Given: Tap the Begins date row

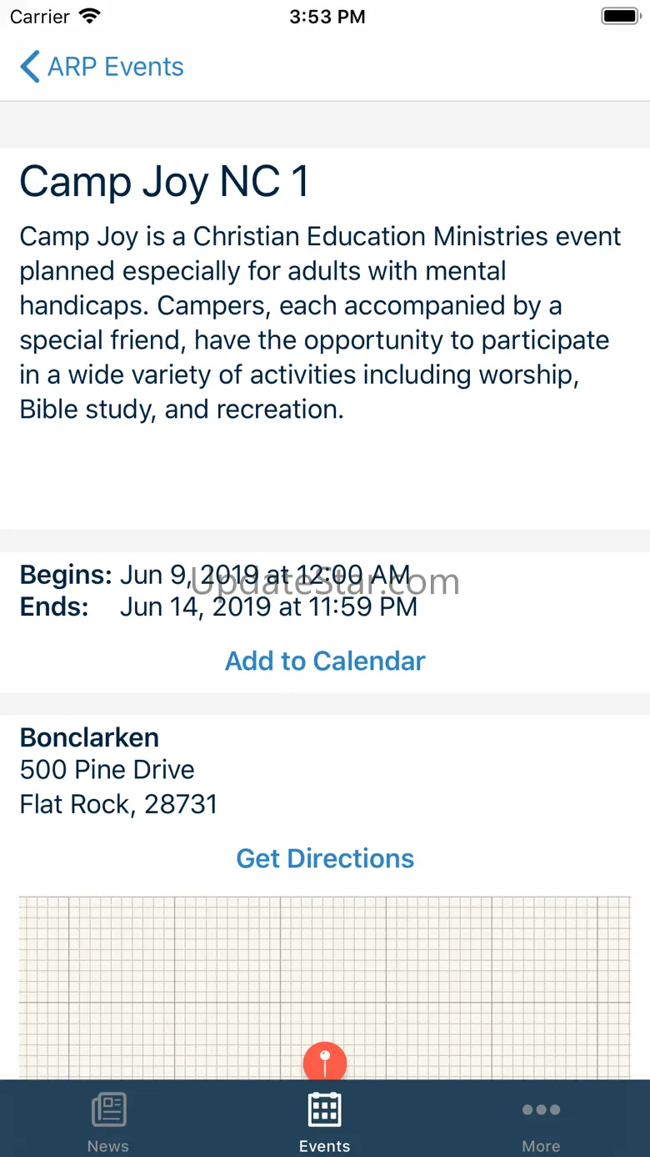Looking at the screenshot, I should point(215,575).
